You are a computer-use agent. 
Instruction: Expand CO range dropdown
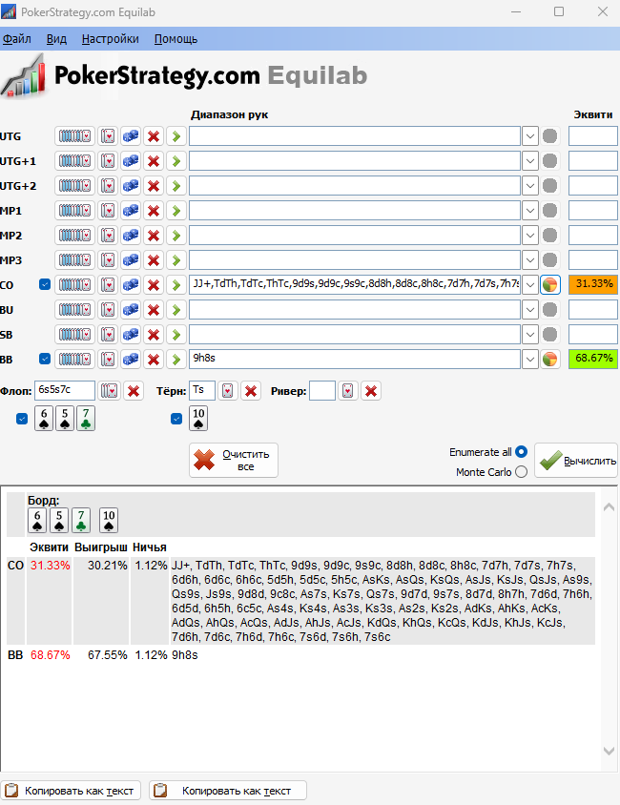pyautogui.click(x=530, y=284)
